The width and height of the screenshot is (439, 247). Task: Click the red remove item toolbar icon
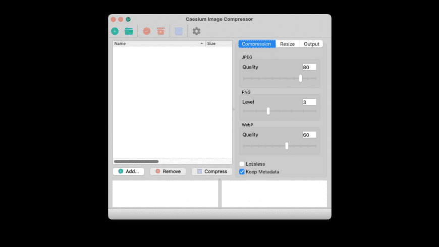[147, 31]
